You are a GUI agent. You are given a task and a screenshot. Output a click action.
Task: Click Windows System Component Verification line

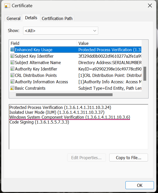click(x=70, y=117)
